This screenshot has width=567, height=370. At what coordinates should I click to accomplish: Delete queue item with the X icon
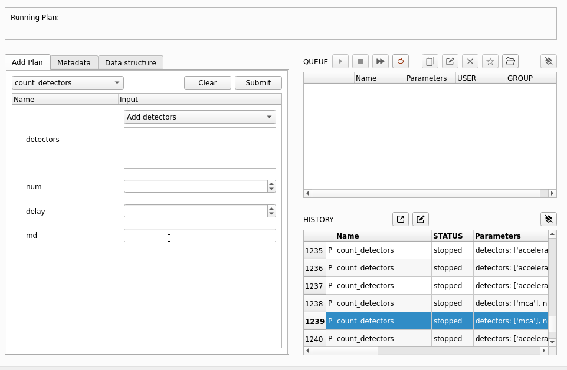coord(470,61)
